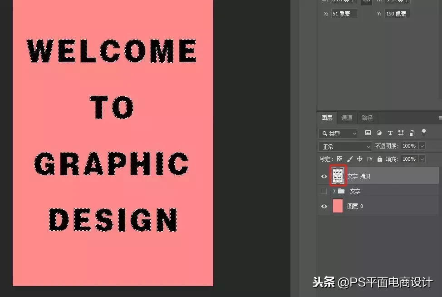Viewport: 442px width, 297px height.
Task: Click the word WELCOME on the canvas
Action: pos(112,51)
